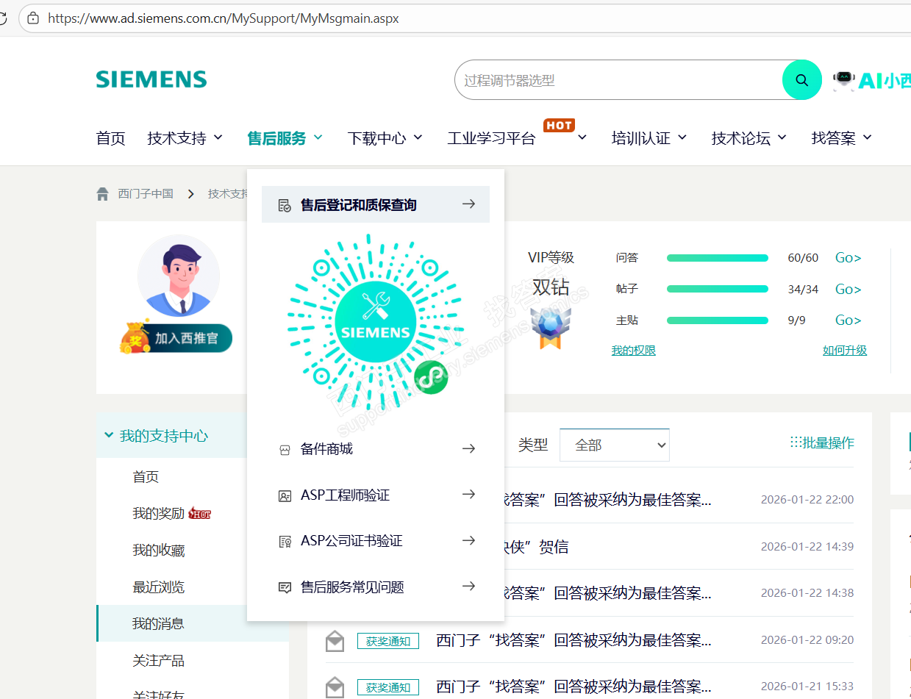Click the ASP工程师验证 person icon
Screen dimensions: 911x699
285,495
